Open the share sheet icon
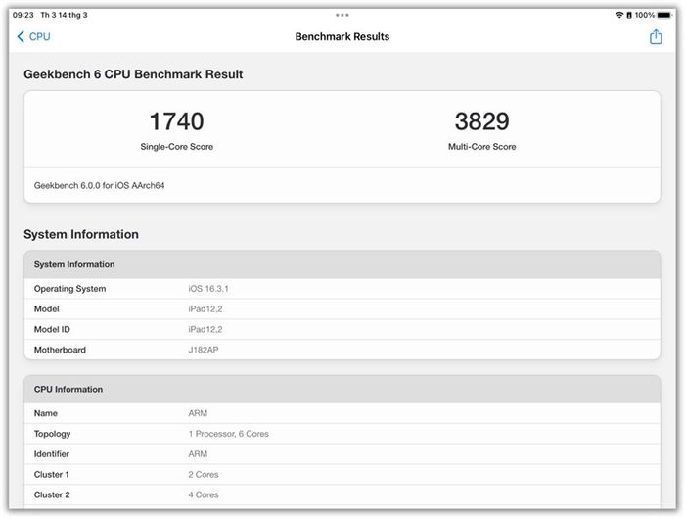Viewport: 685px width, 518px height. tap(656, 36)
